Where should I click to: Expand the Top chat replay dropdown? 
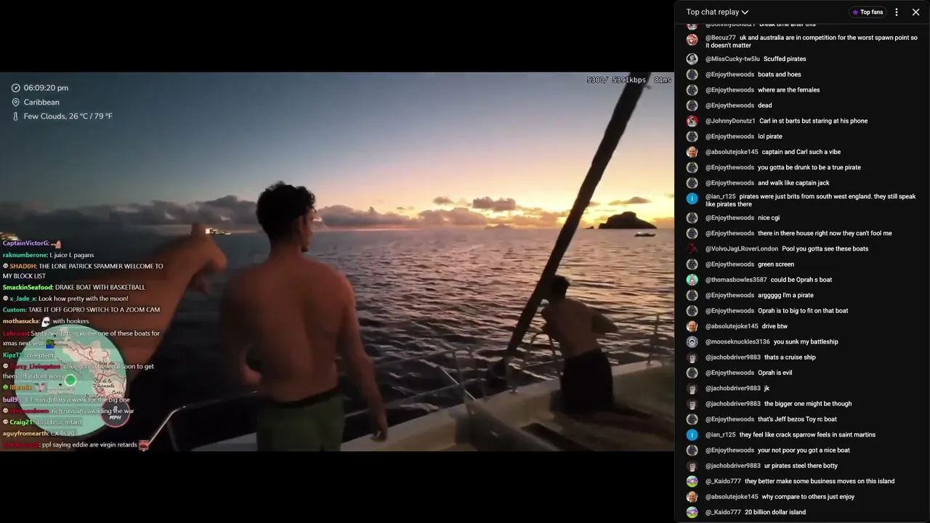[x=717, y=12]
